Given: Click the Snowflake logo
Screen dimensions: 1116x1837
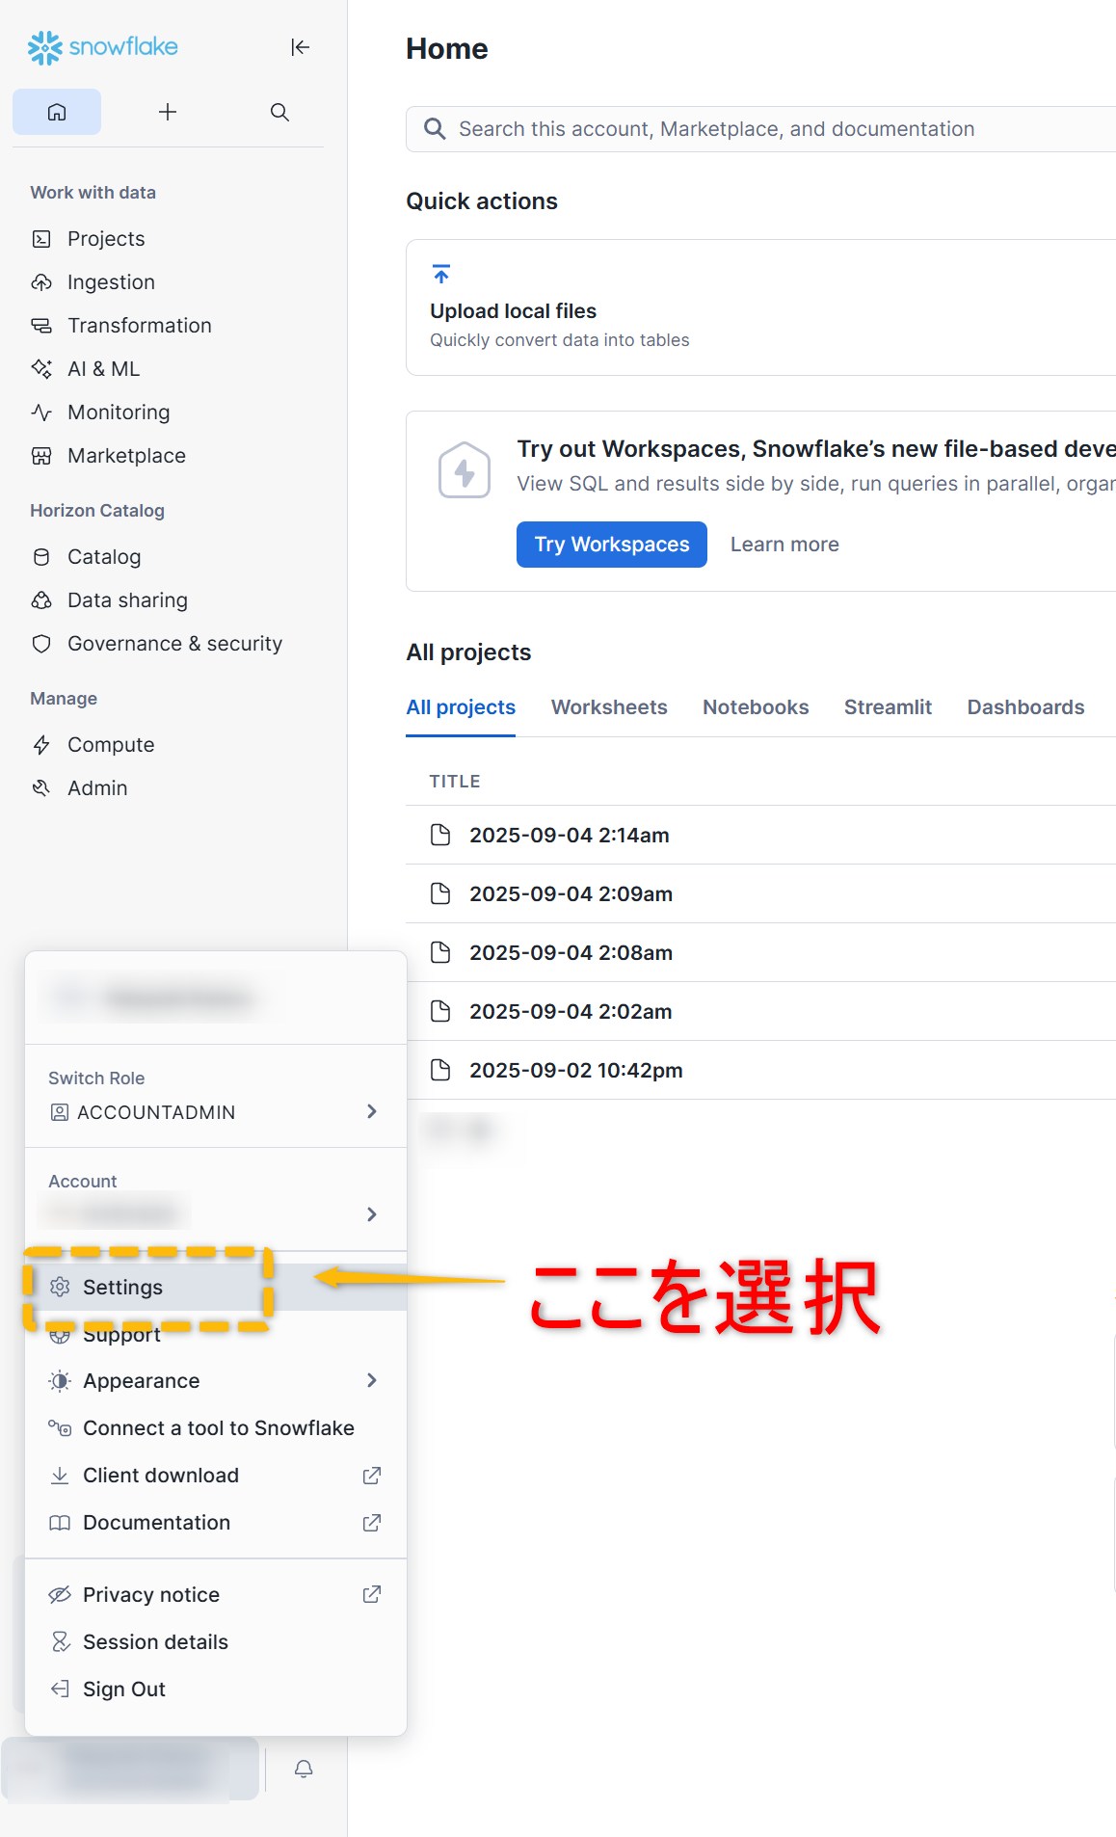Looking at the screenshot, I should pos(103,47).
